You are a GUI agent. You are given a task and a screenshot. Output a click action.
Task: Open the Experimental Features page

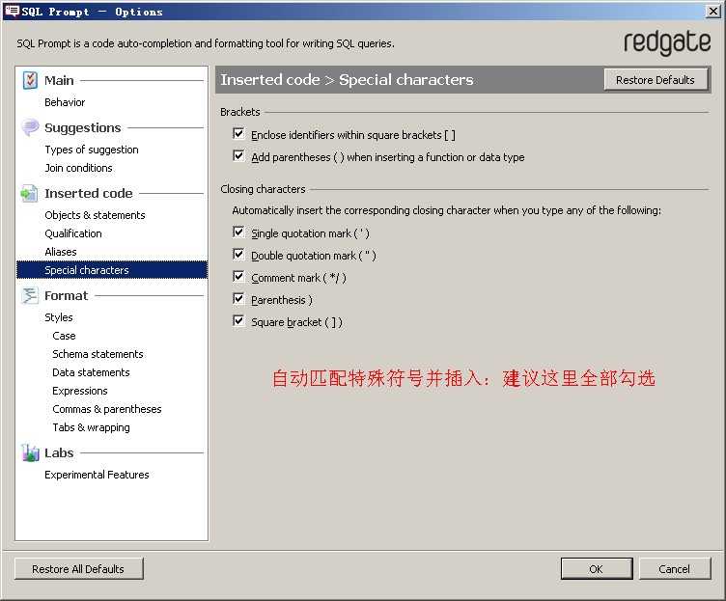tap(97, 475)
